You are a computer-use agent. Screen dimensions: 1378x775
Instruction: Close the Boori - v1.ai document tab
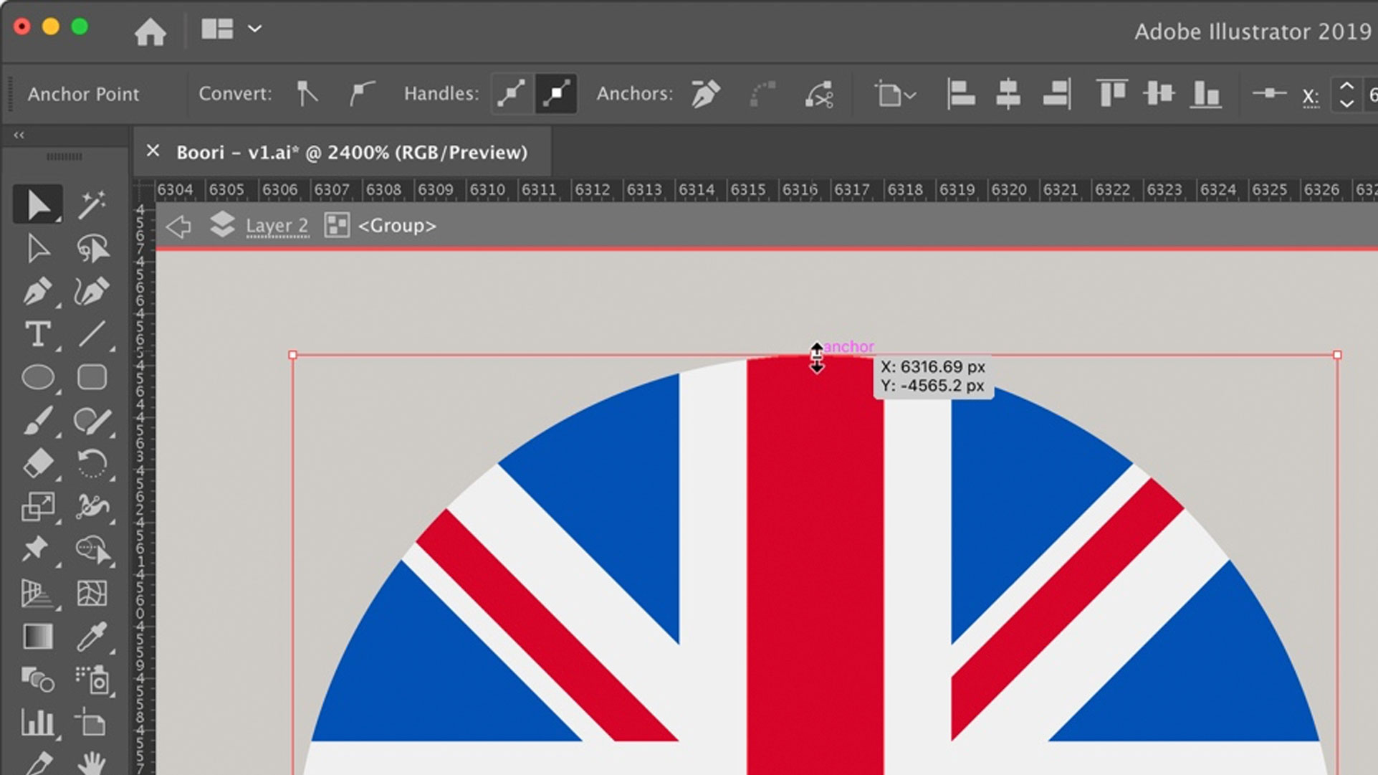[x=153, y=151]
